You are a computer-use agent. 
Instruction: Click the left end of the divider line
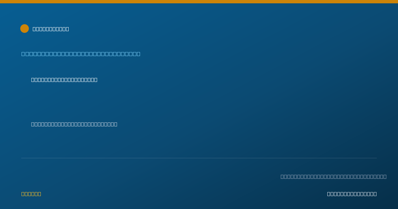pos(22,158)
